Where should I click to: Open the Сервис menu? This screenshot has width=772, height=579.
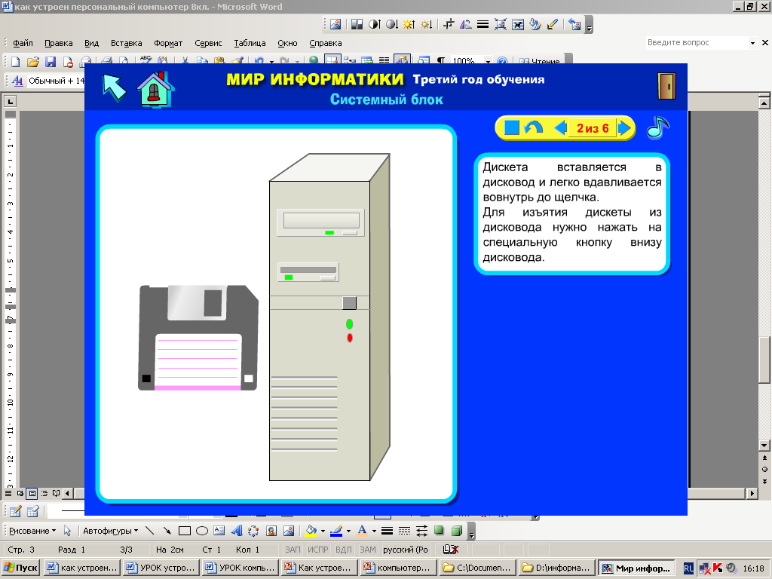(x=208, y=43)
